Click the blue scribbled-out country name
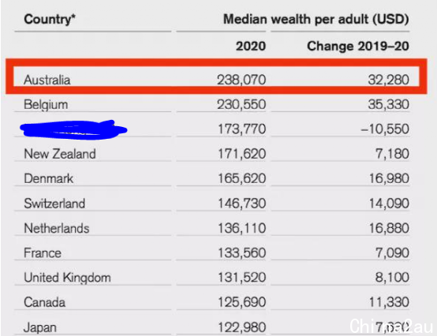This screenshot has height=336, width=437. pos(73,130)
